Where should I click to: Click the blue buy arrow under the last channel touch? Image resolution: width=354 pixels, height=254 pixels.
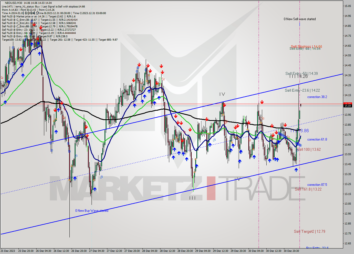tap(296, 170)
